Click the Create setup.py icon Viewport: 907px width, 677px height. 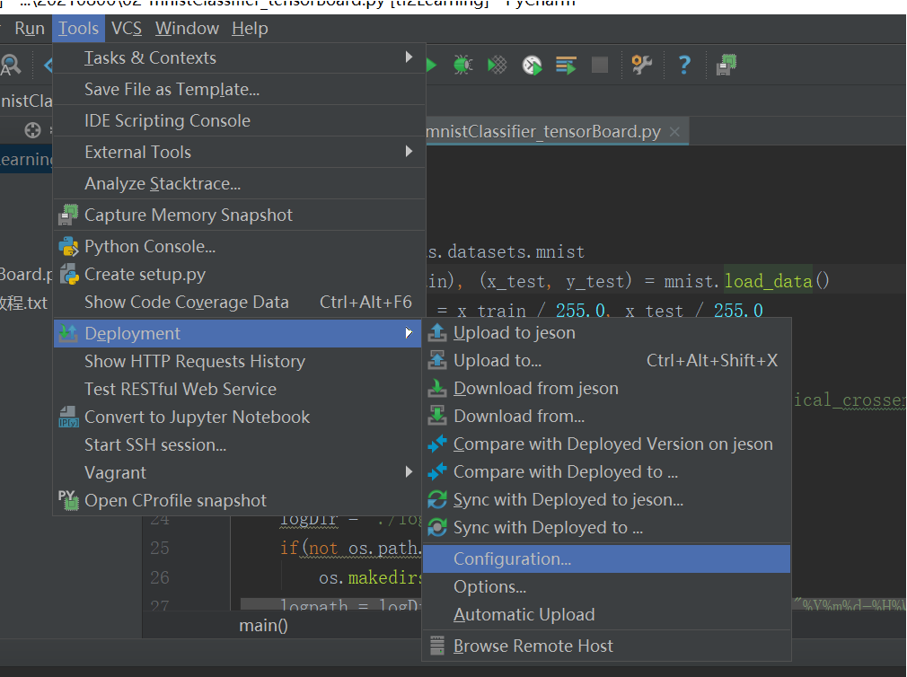[69, 275]
